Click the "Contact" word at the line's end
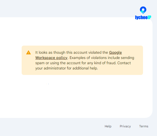Image resolution: width=157 pixels, height=136 pixels. pos(124,63)
